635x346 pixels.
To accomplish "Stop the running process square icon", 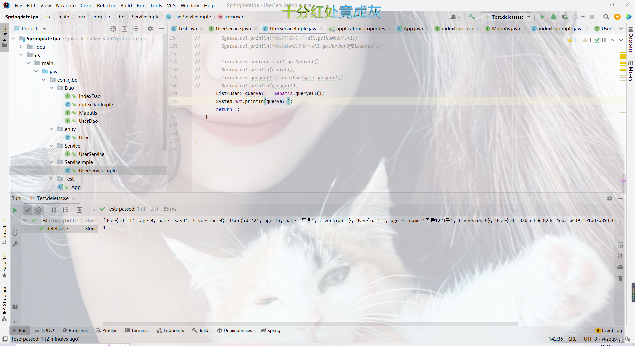I will click(x=592, y=17).
